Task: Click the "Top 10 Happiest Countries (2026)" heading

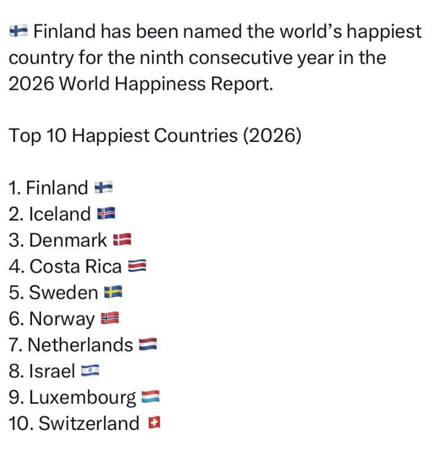Action: [x=155, y=135]
